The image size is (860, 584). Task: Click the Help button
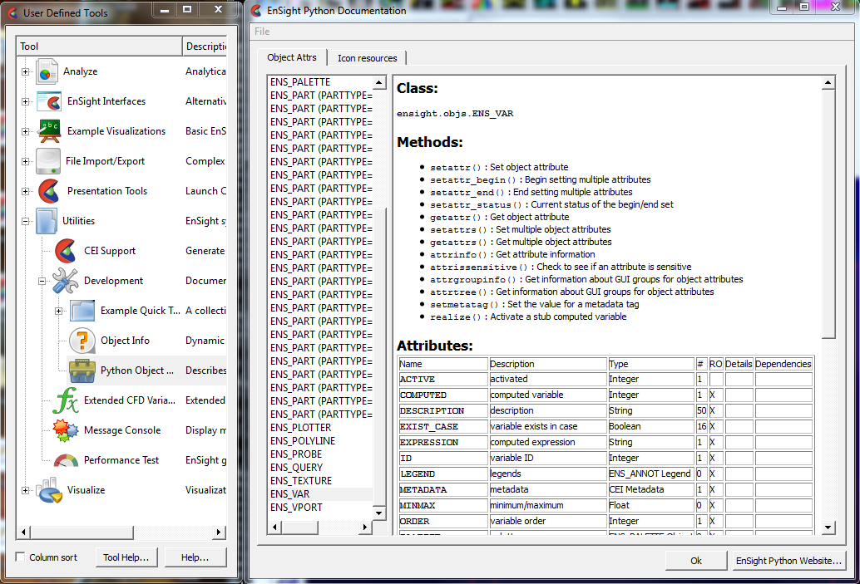point(195,557)
